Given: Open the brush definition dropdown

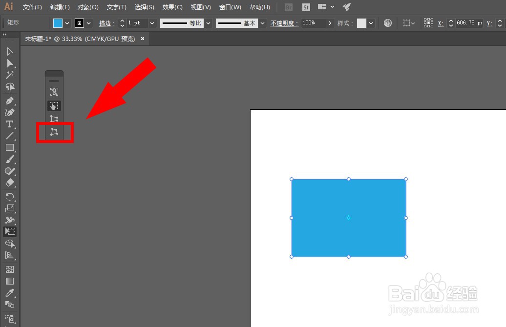Looking at the screenshot, I should tap(263, 23).
